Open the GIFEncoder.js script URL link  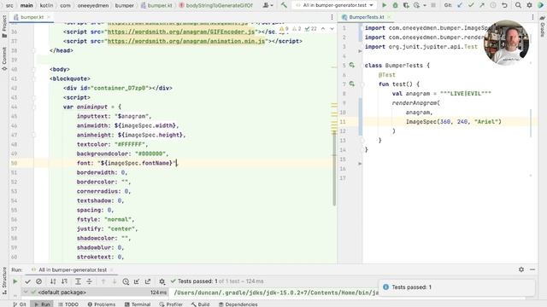[180, 32]
